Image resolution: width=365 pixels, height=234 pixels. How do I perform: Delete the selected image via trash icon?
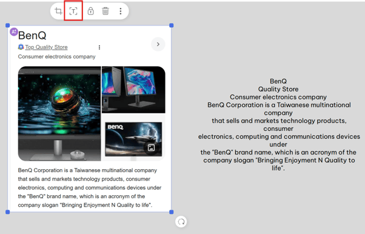(105, 11)
